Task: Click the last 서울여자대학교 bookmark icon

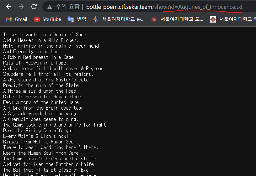Action: 213,19
